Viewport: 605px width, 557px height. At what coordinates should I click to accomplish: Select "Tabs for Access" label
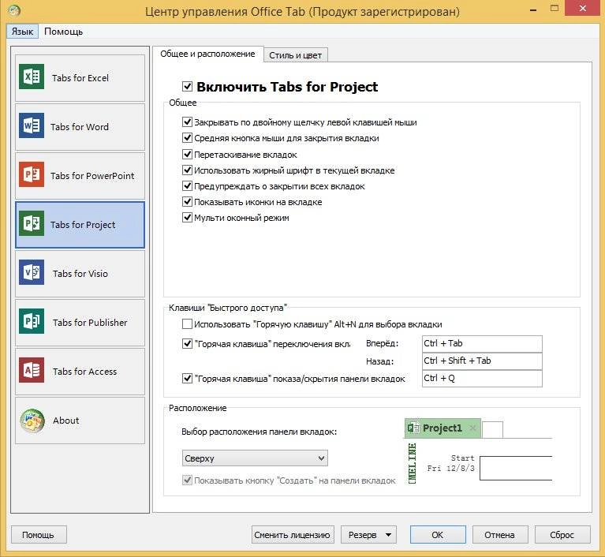(x=84, y=372)
